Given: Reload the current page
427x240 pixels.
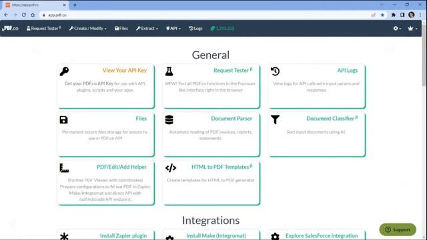Looking at the screenshot, I should tap(24, 15).
